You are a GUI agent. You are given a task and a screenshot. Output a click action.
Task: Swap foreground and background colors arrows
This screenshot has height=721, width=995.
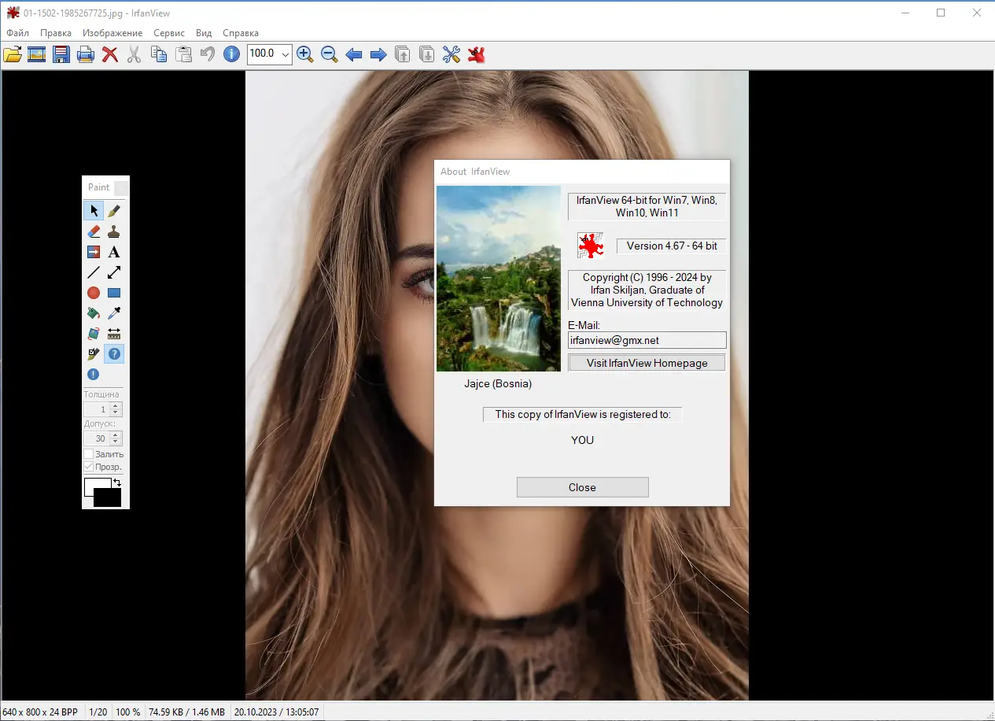(117, 483)
